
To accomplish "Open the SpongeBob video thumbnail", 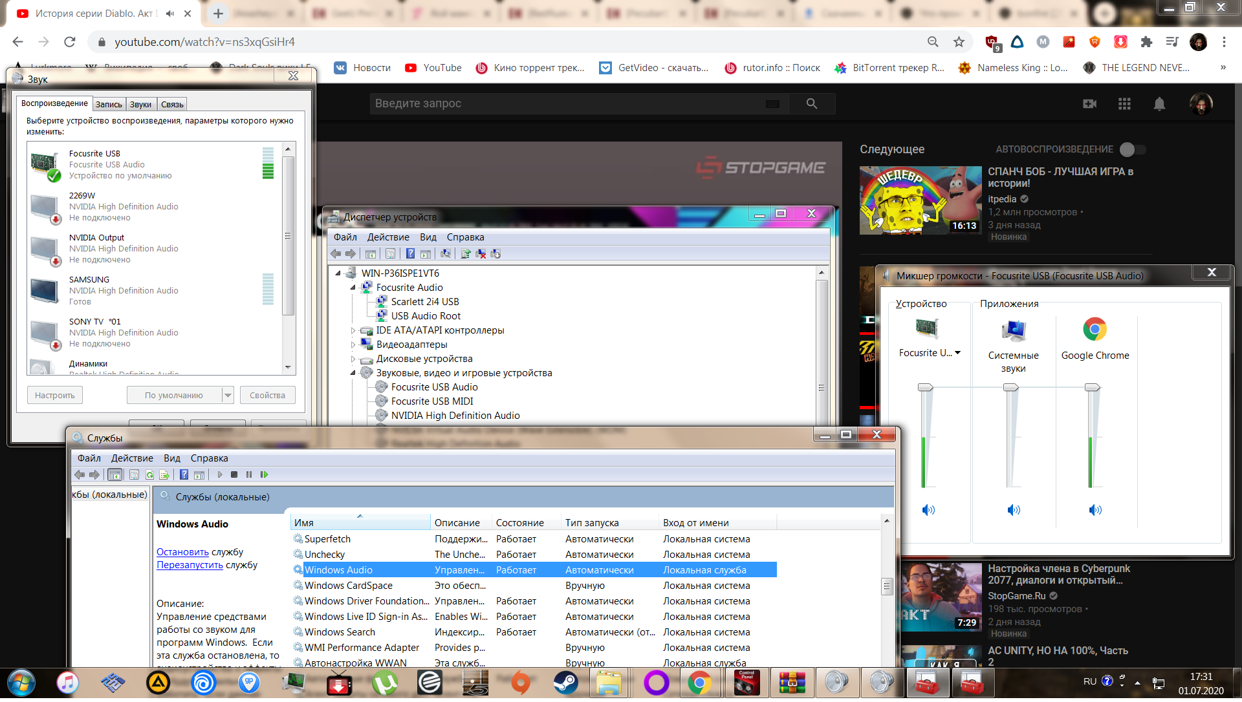I will coord(921,200).
